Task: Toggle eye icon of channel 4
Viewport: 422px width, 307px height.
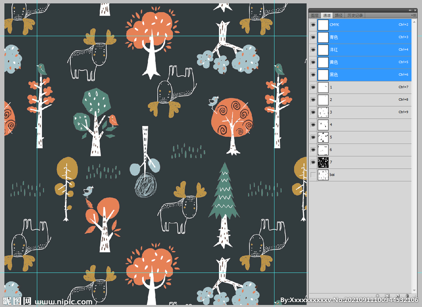Action: click(313, 125)
